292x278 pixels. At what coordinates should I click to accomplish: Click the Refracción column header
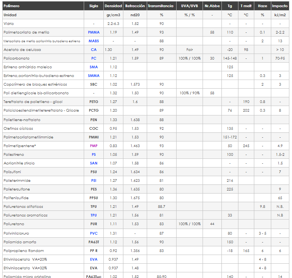pos(135,6)
